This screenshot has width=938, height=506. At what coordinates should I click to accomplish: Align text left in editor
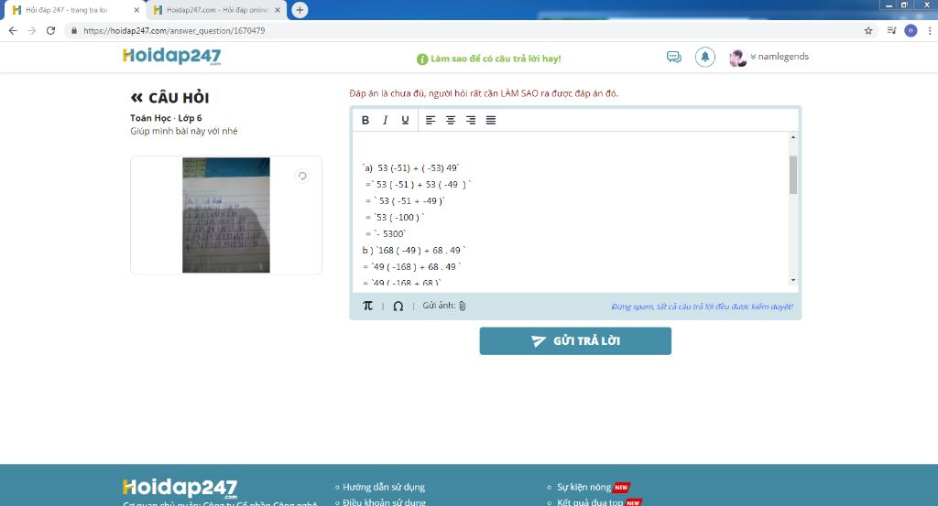431,120
